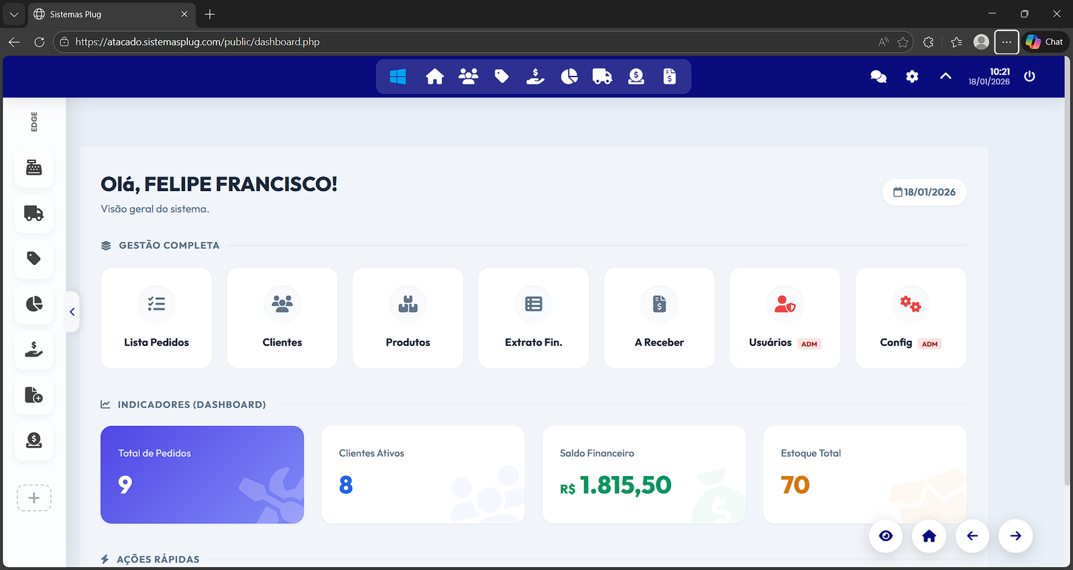
Task: Open the cash register icon in sidebar
Action: click(x=34, y=167)
